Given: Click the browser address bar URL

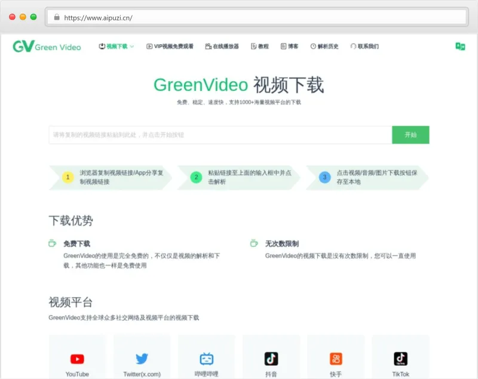Looking at the screenshot, I should (98, 18).
